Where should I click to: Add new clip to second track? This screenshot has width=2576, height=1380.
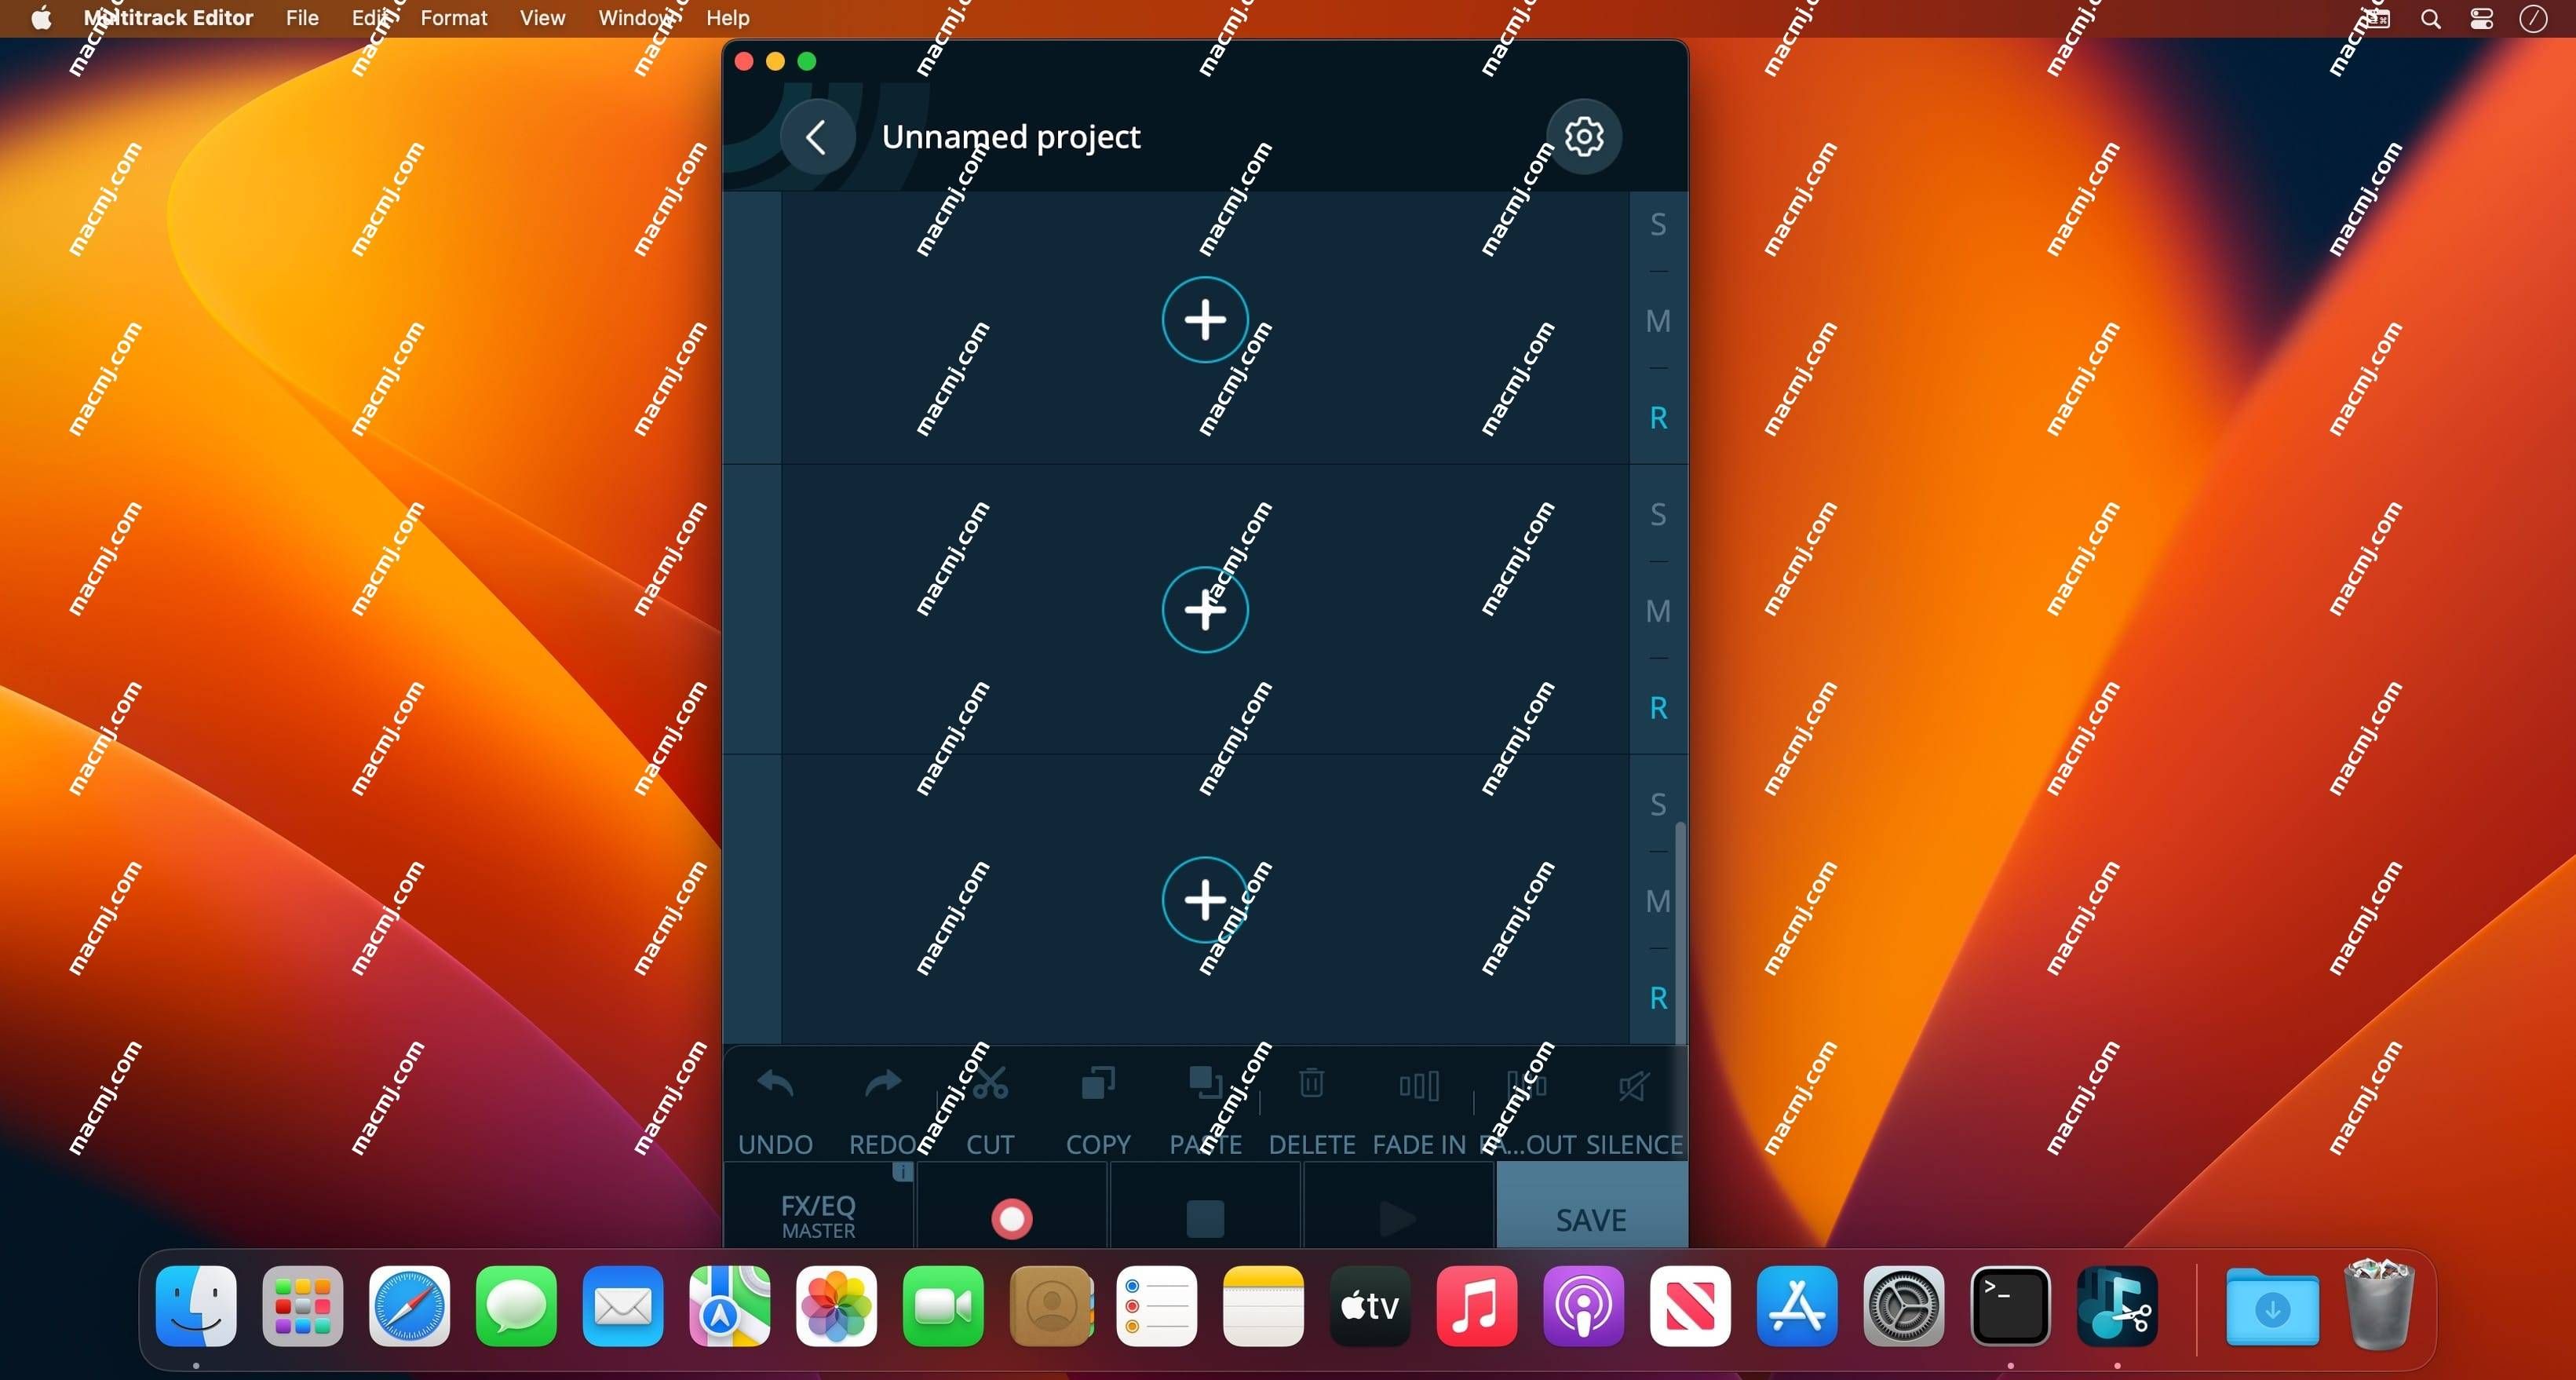click(x=1205, y=610)
